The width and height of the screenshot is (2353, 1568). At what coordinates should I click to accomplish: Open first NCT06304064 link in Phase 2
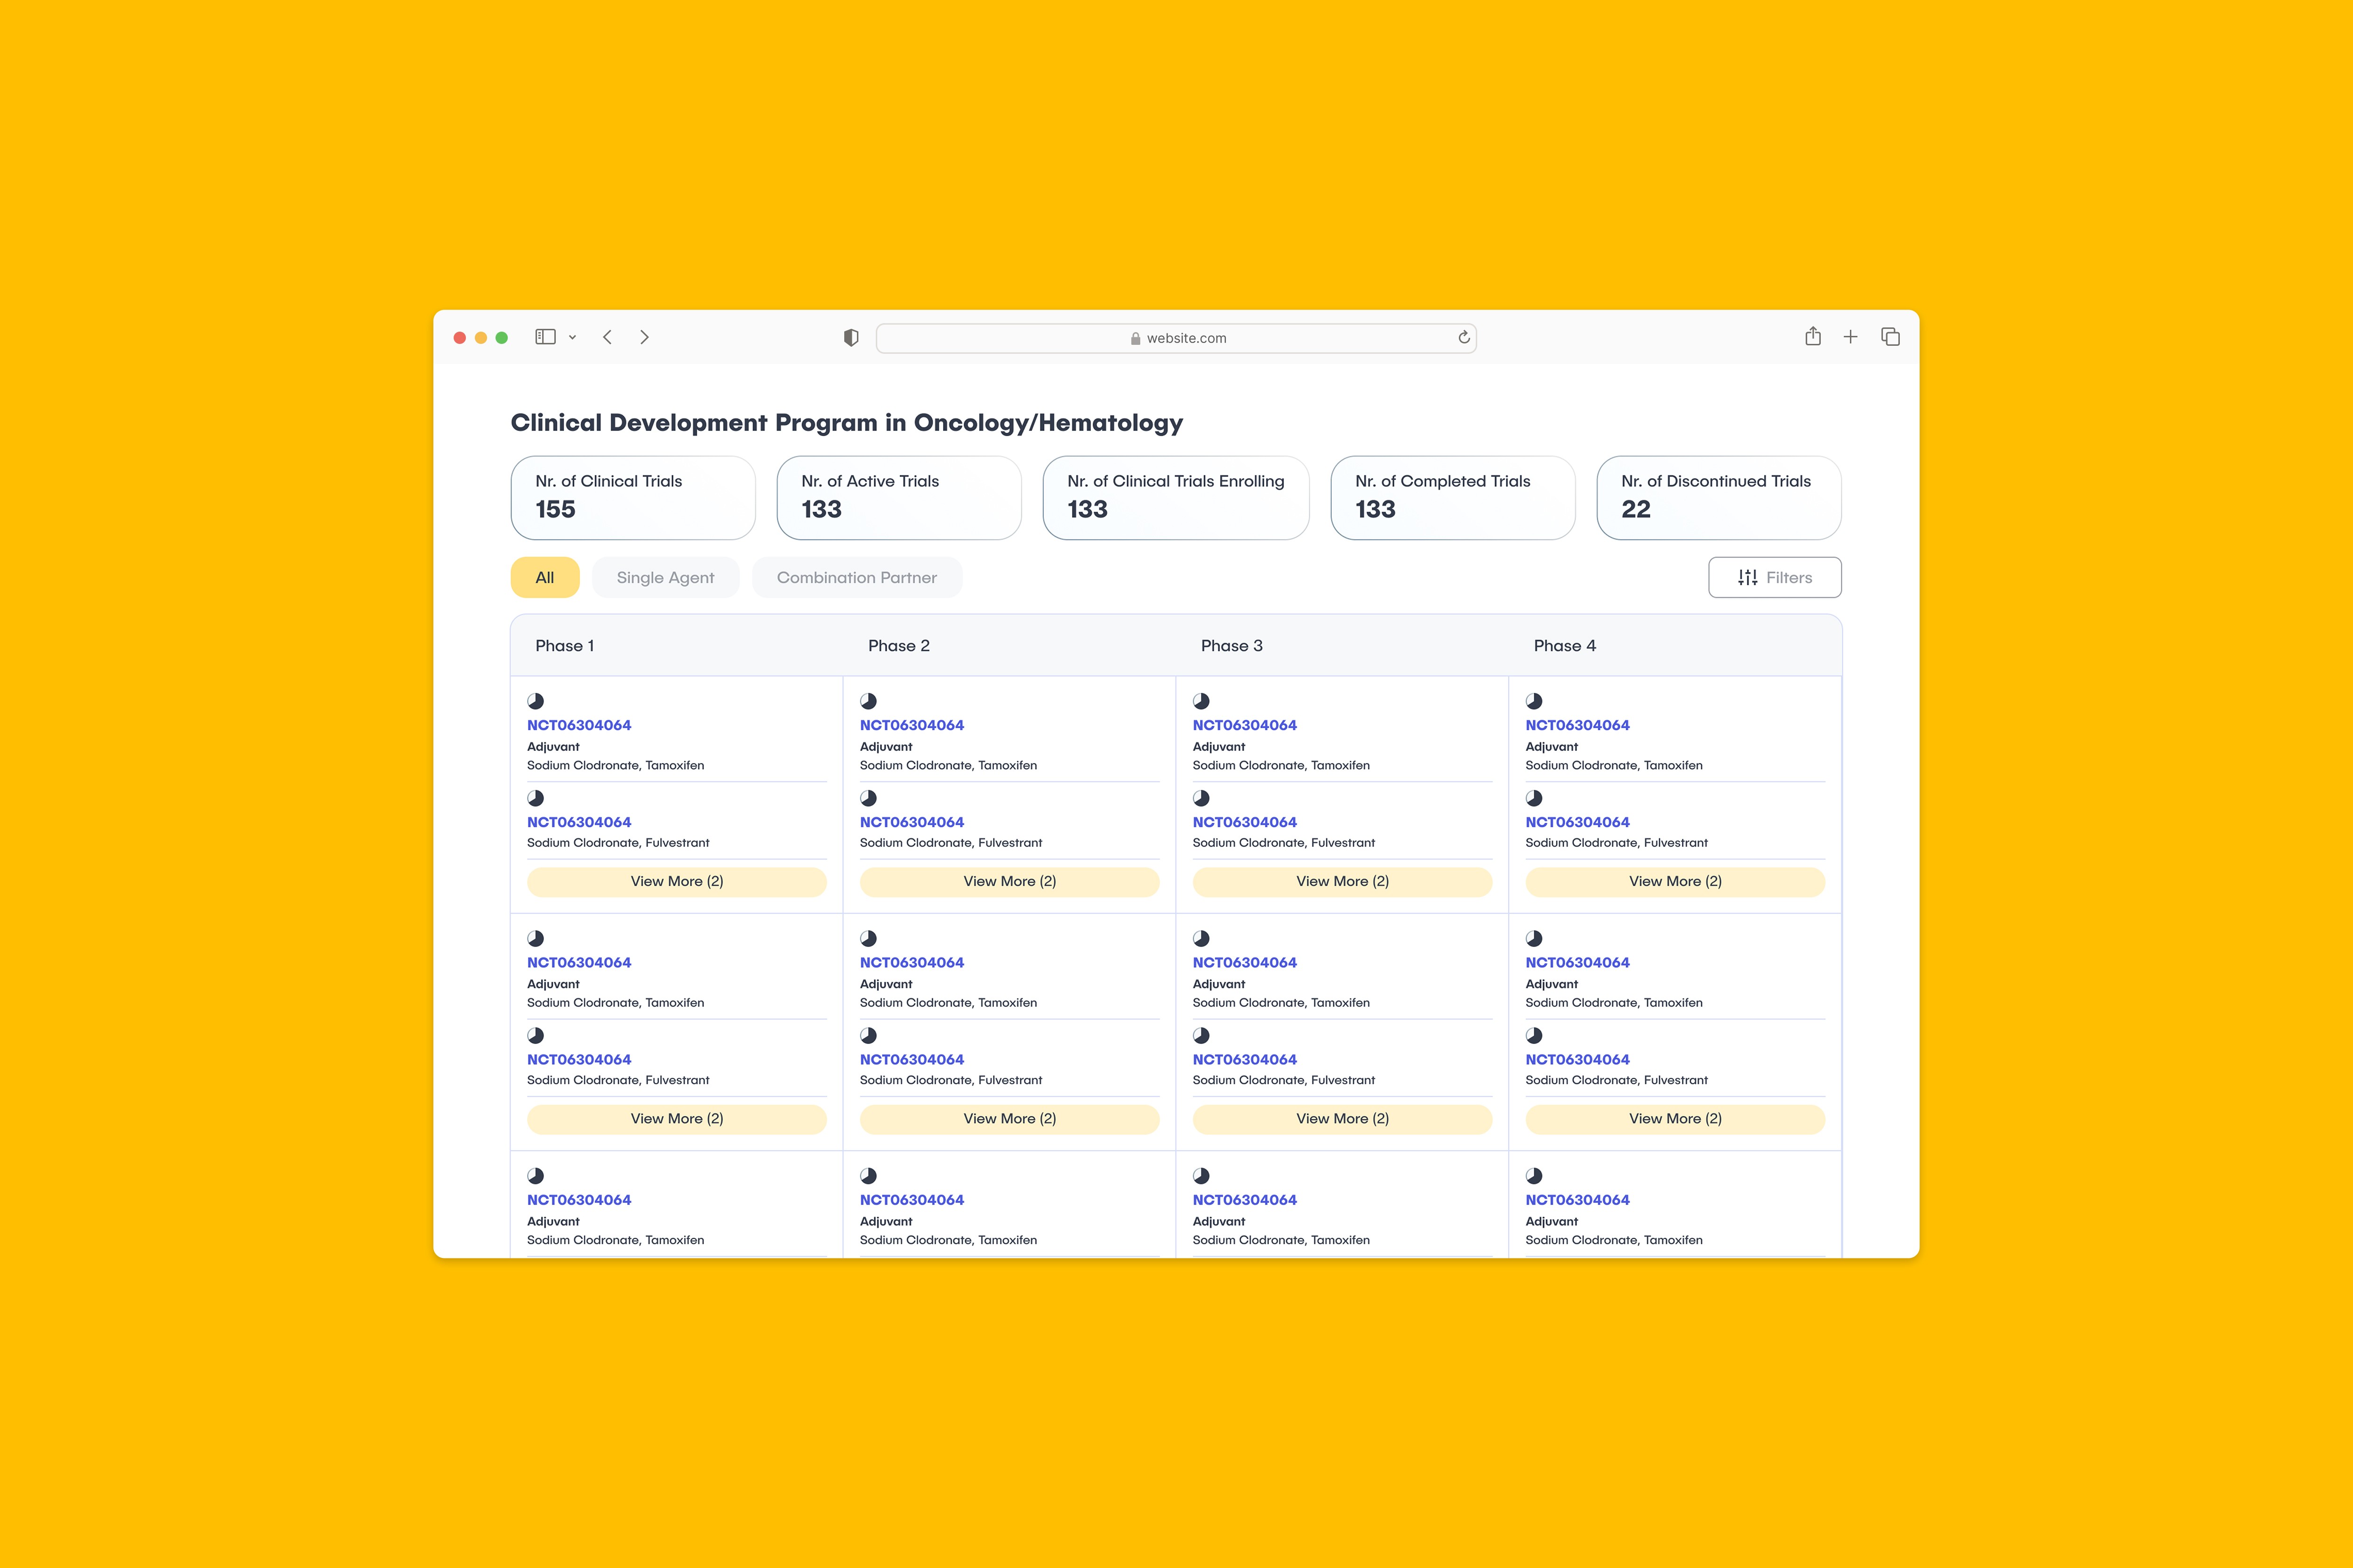912,725
